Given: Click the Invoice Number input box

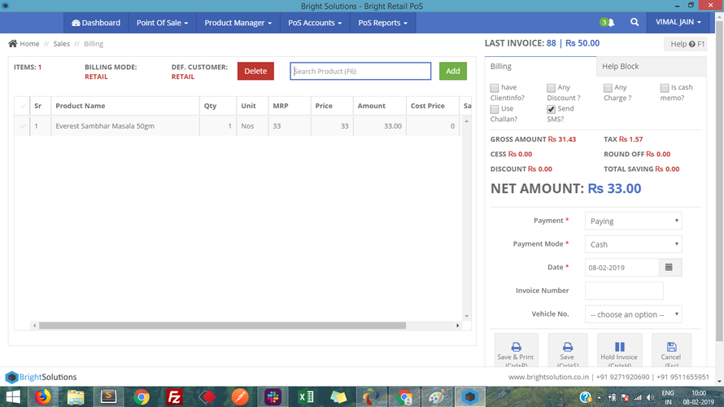Looking at the screenshot, I should (x=624, y=291).
